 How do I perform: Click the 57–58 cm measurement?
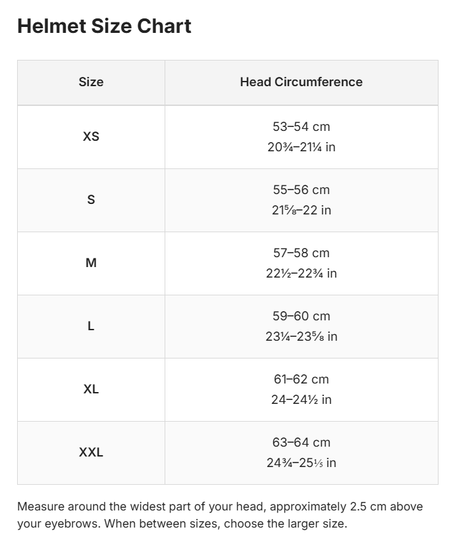[x=302, y=253]
